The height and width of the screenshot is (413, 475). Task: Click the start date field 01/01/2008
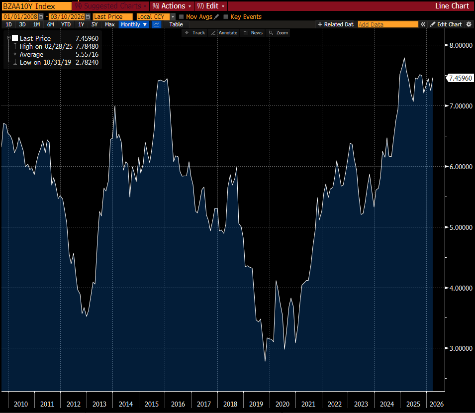pyautogui.click(x=20, y=16)
